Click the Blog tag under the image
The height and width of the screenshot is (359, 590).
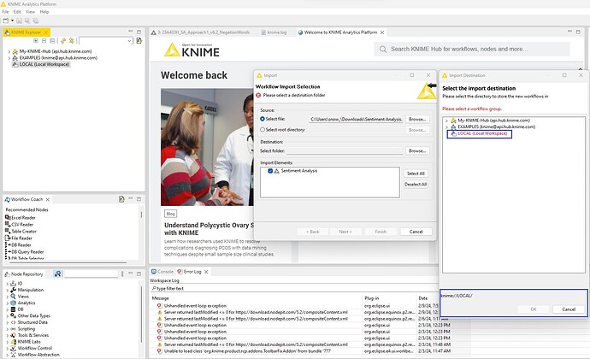pyautogui.click(x=170, y=214)
